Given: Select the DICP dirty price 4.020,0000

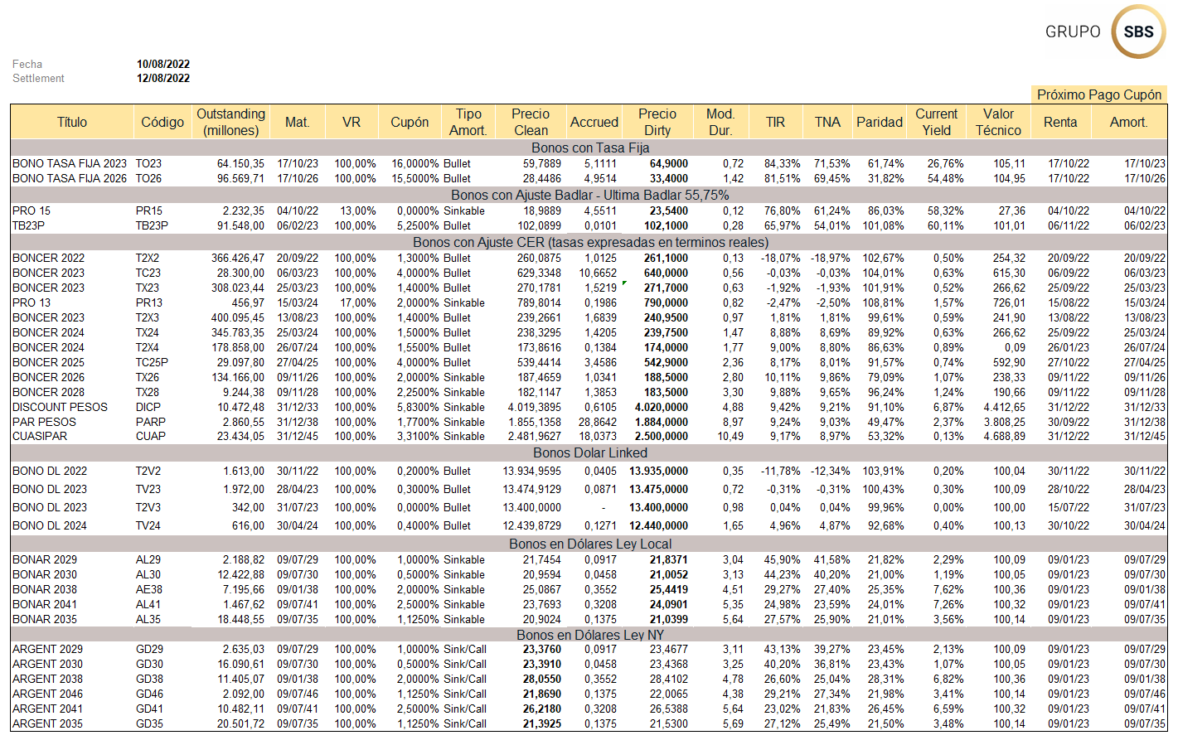Looking at the screenshot, I should pos(662,407).
